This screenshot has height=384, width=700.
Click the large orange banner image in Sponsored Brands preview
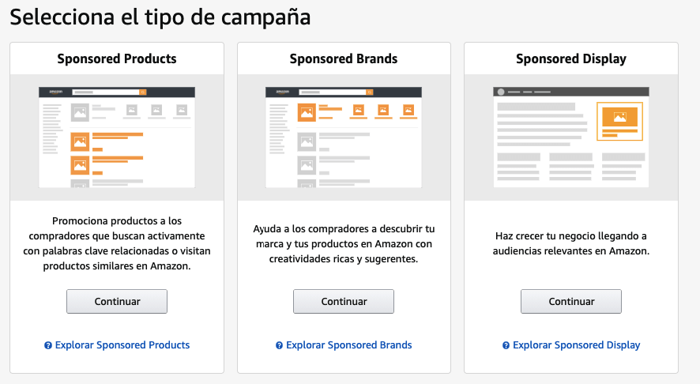(307, 112)
